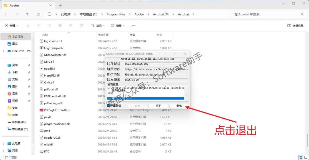Click 关于 button in patch dialog

pos(158,106)
